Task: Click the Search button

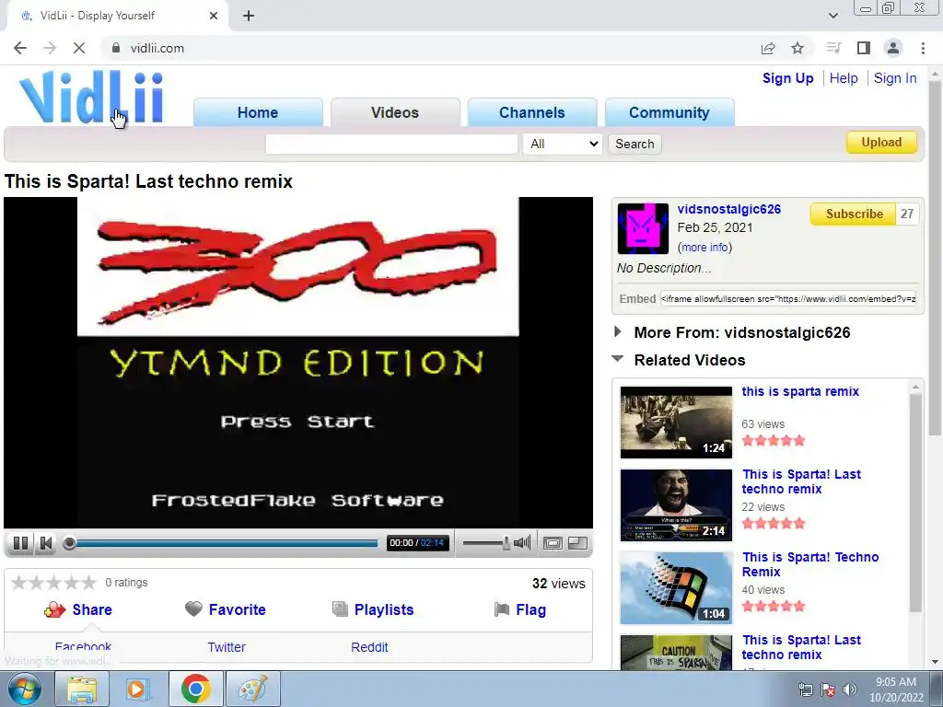Action: [x=634, y=144]
